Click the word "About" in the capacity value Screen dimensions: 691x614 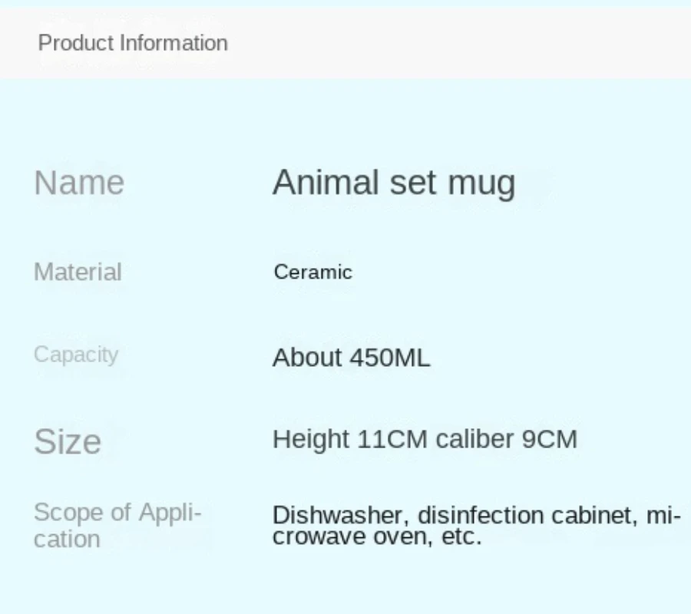click(x=307, y=358)
